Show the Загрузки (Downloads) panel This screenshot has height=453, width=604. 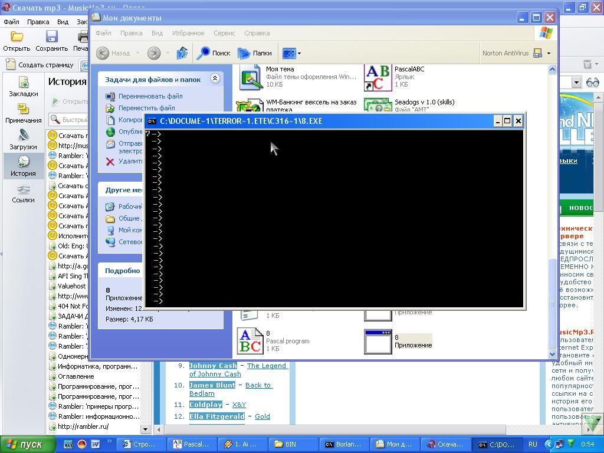24,140
